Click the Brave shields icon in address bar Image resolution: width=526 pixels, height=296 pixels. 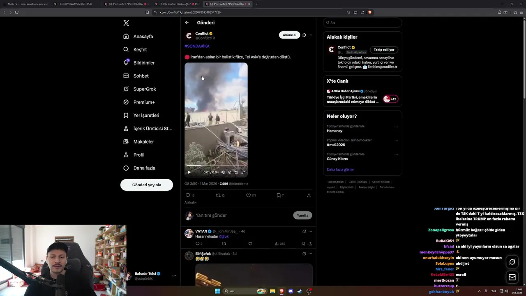tap(370, 12)
